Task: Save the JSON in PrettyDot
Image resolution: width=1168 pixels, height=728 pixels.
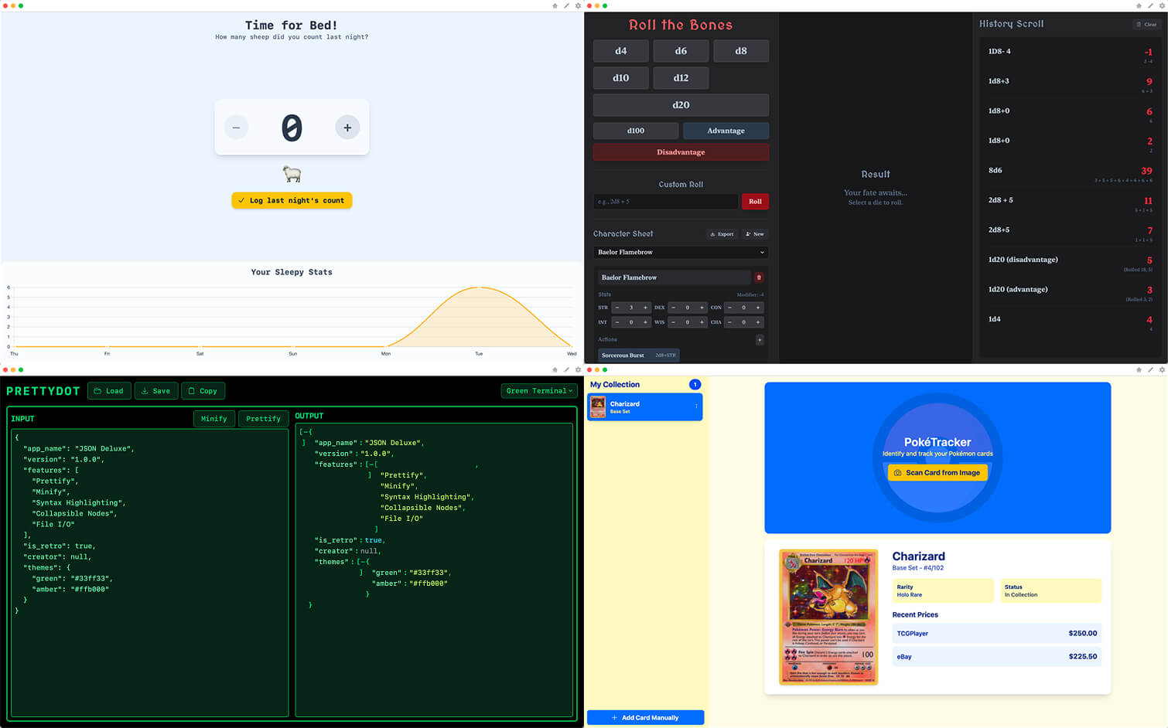Action: click(x=156, y=390)
